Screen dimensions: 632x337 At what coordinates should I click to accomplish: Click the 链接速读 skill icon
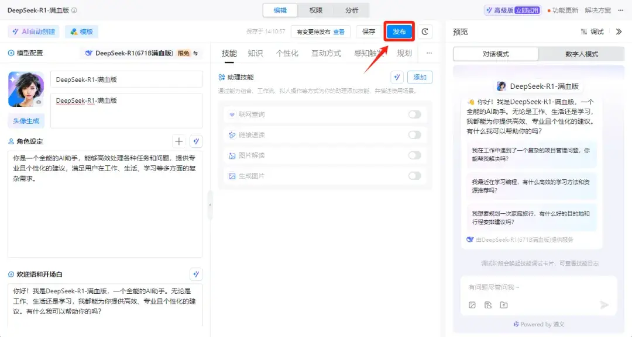coord(232,135)
